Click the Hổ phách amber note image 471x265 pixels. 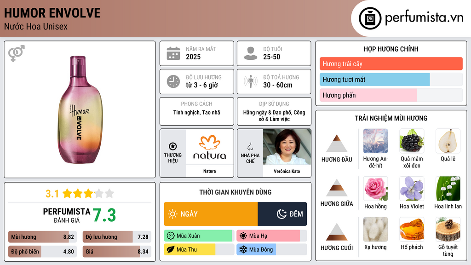tap(412, 229)
